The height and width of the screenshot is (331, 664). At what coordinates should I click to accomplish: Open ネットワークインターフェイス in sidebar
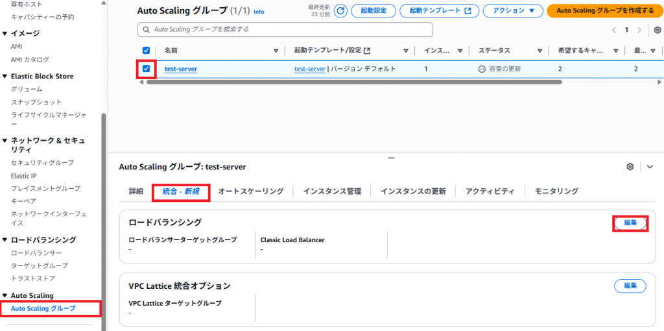pos(49,218)
